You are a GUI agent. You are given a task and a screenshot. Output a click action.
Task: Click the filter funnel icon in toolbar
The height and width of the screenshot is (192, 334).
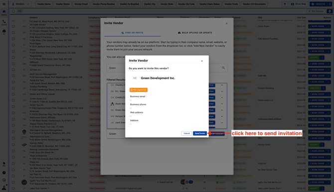pyautogui.click(x=285, y=4)
